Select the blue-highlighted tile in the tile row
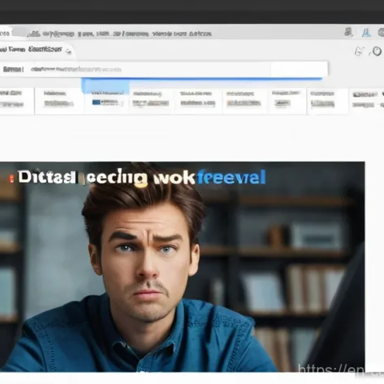The height and width of the screenshot is (384, 384). 106,99
